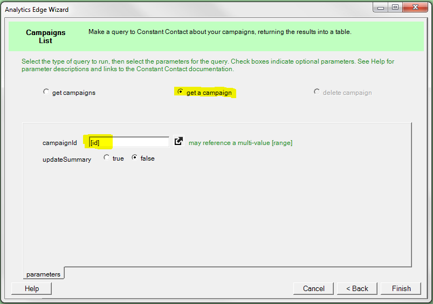Click into the campaignId text field
The image size is (433, 304).
coord(129,142)
